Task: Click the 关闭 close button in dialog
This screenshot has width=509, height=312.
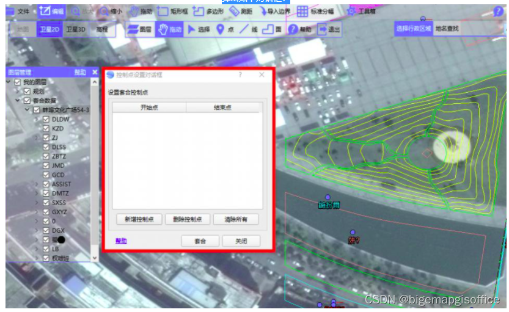Action: point(241,241)
